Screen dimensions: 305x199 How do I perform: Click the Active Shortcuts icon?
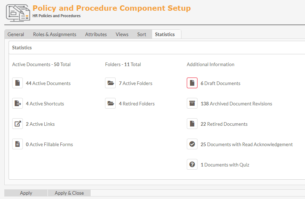click(17, 103)
